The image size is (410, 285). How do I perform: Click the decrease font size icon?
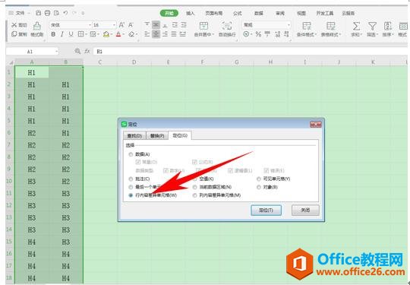131,25
